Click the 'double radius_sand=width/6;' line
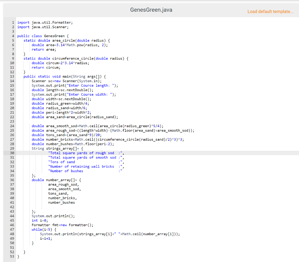299x262 pixels. pyautogui.click(x=59, y=108)
